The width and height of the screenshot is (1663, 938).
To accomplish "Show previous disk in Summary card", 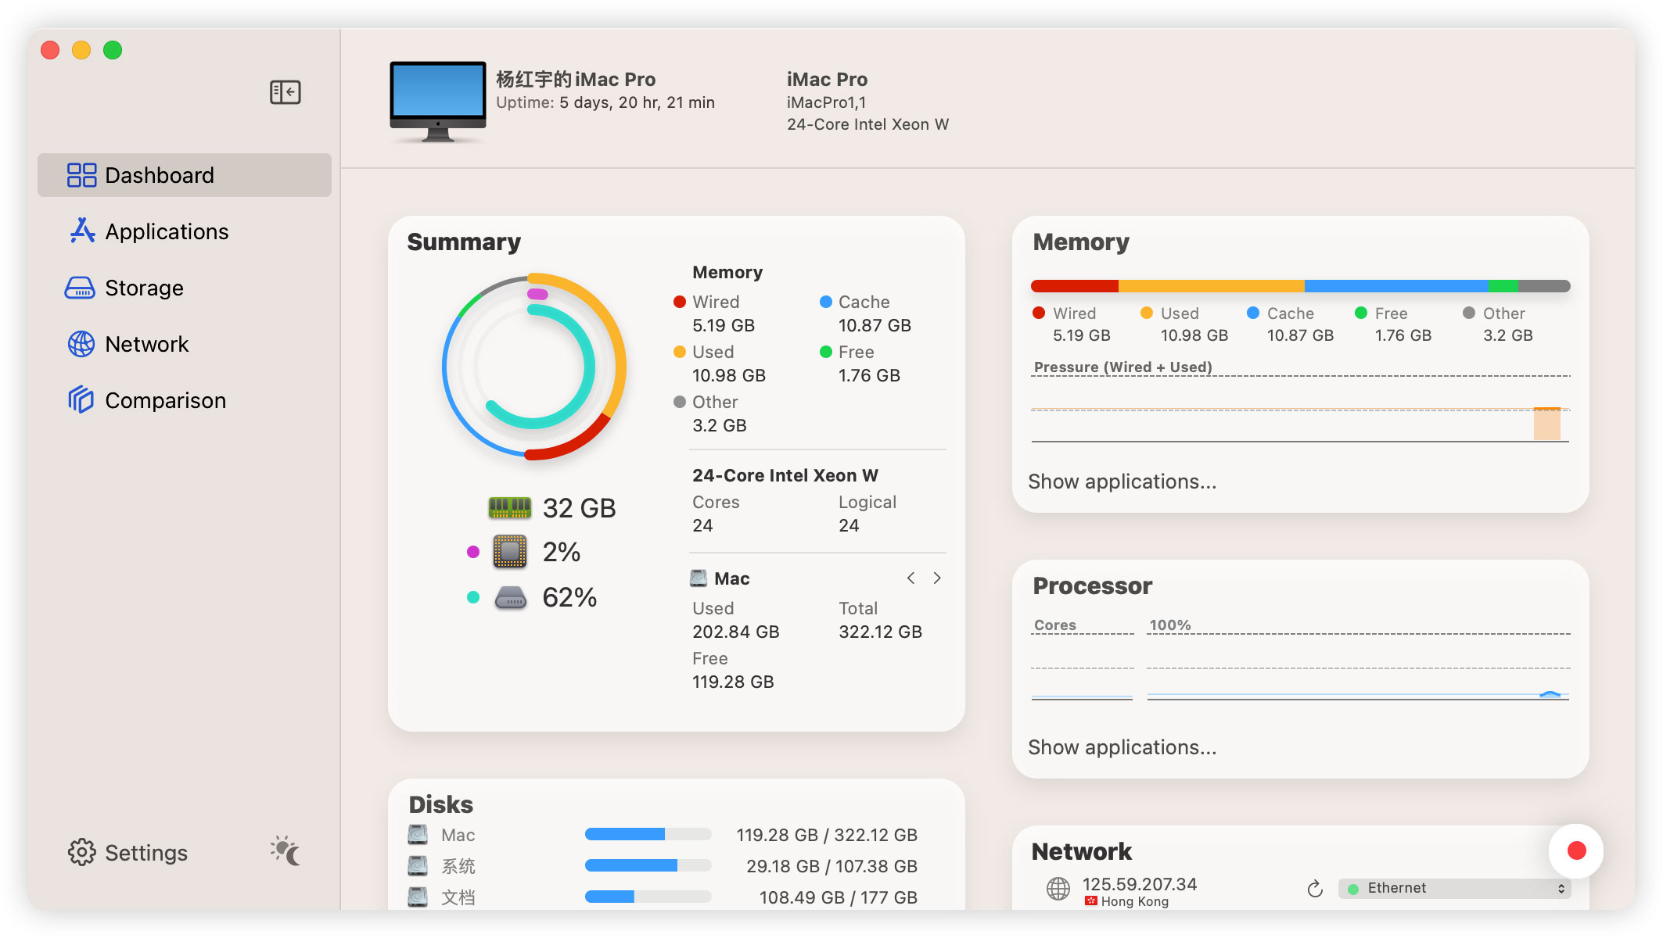I will coord(911,578).
